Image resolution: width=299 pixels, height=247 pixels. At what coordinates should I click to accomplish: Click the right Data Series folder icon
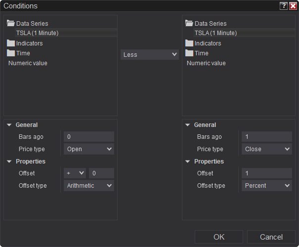pyautogui.click(x=189, y=23)
